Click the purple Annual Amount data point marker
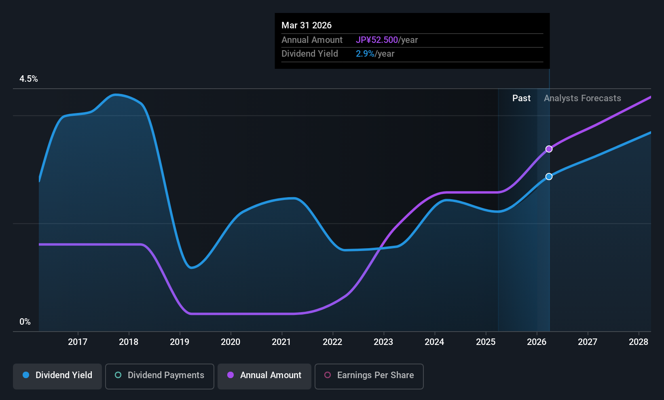 coord(549,149)
